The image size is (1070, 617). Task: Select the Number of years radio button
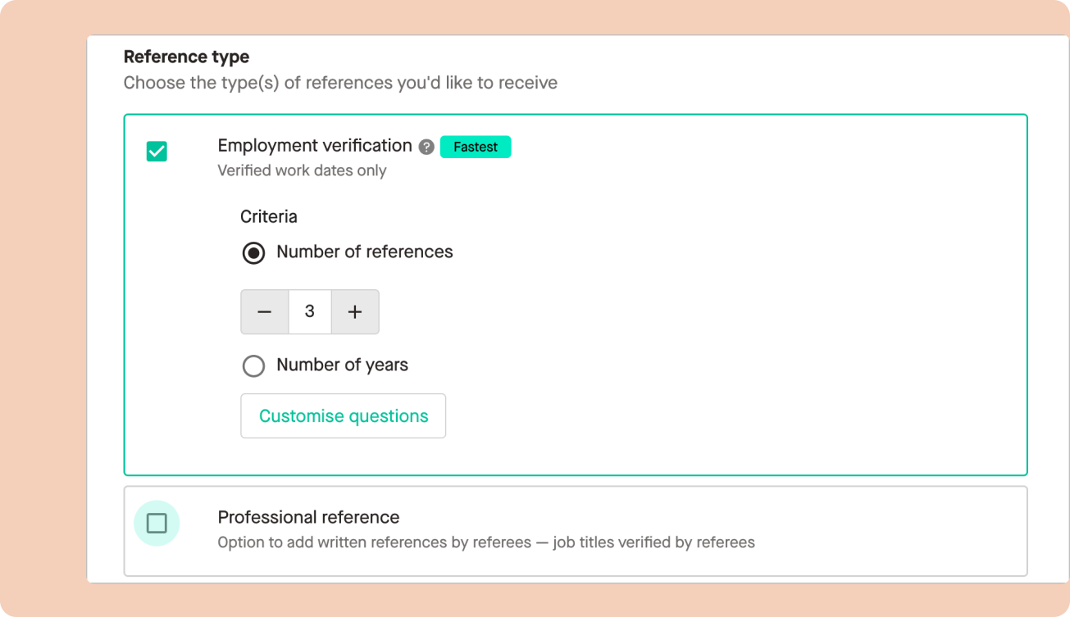253,365
